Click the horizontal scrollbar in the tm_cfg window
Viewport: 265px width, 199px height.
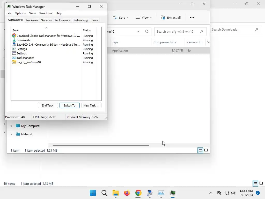pos(101,145)
